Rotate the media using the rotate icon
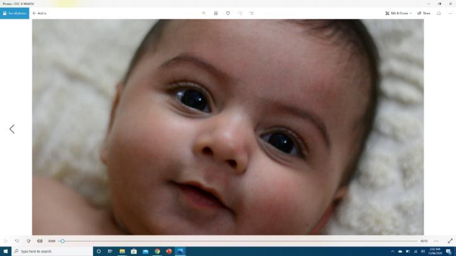456x256 pixels. click(x=240, y=13)
